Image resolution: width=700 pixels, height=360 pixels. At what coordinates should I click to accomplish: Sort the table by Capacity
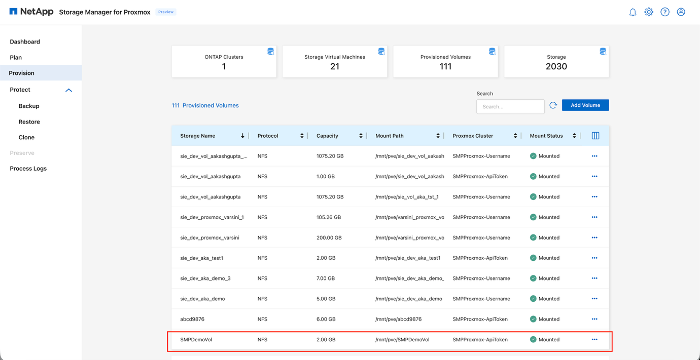[x=360, y=135]
